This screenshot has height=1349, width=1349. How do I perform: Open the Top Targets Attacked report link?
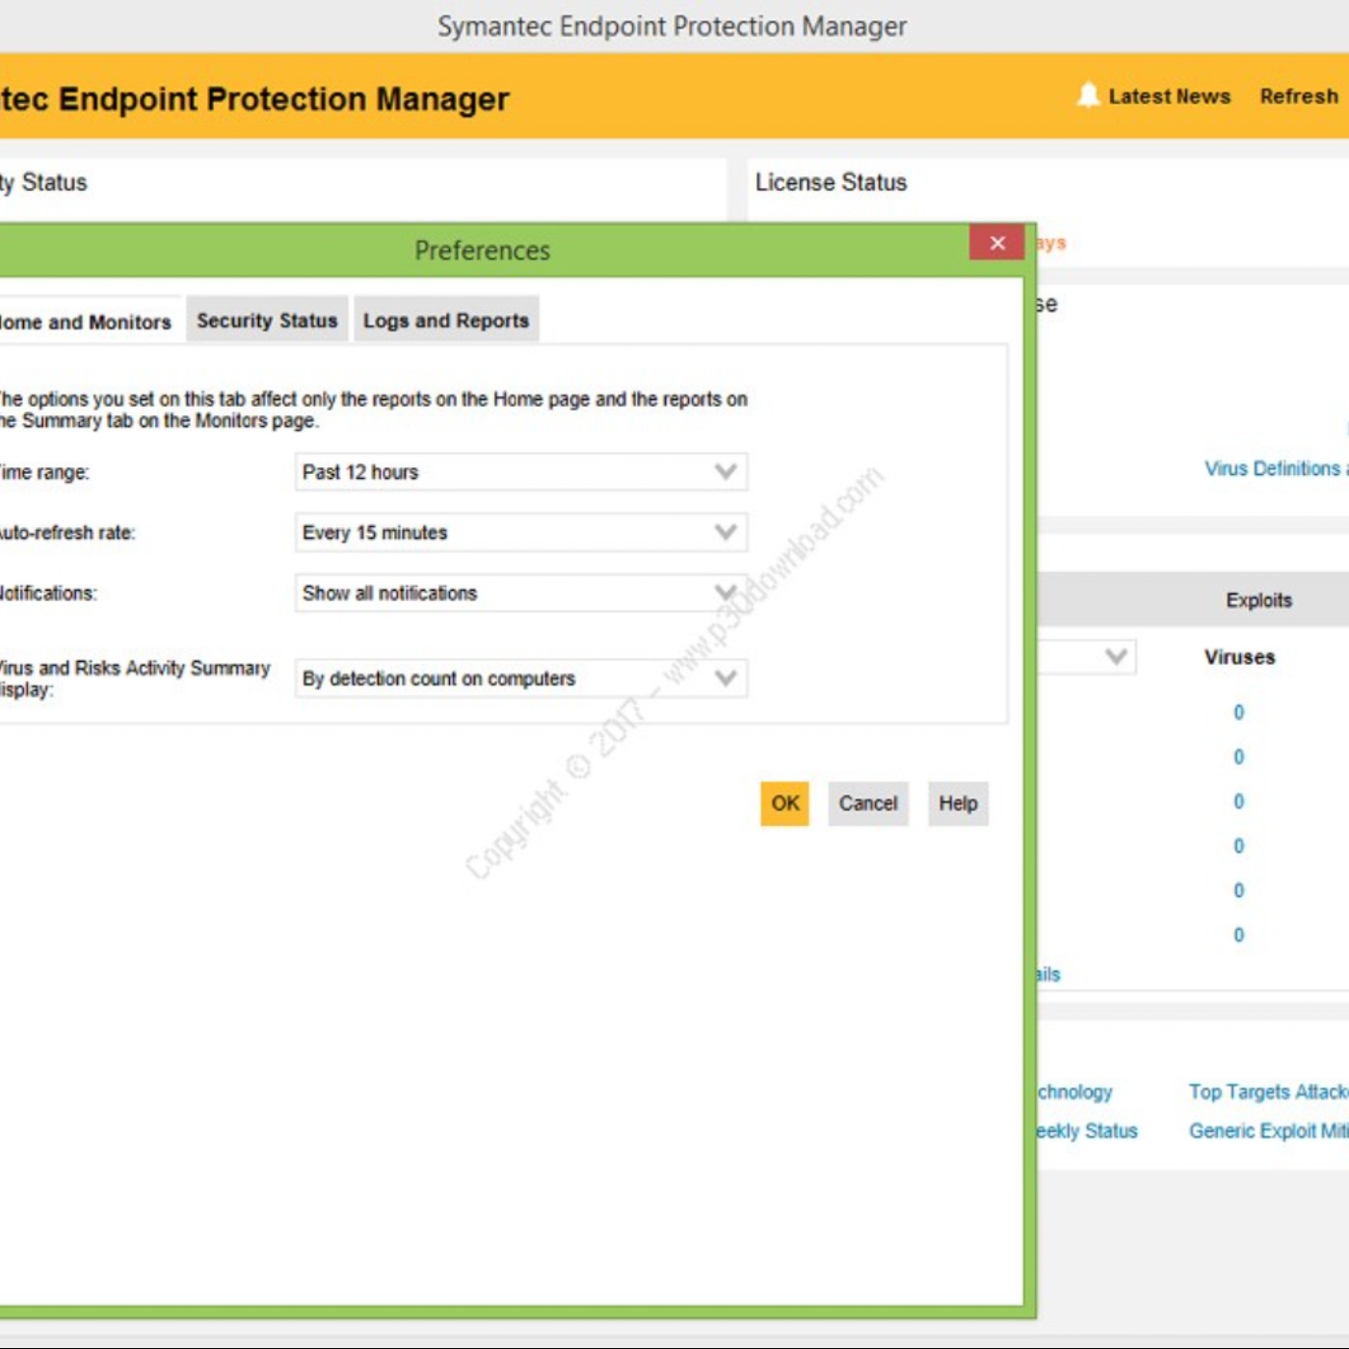point(1268,1092)
